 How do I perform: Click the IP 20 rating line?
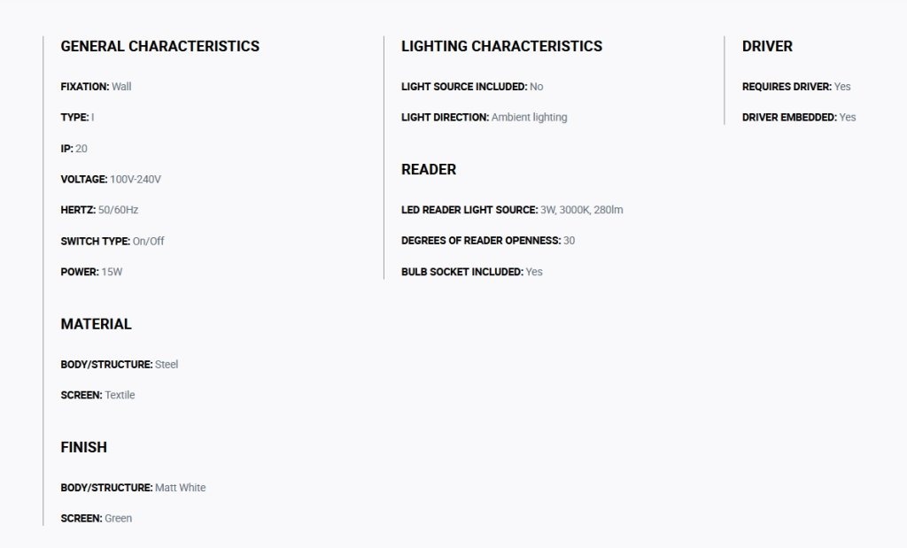click(x=74, y=149)
